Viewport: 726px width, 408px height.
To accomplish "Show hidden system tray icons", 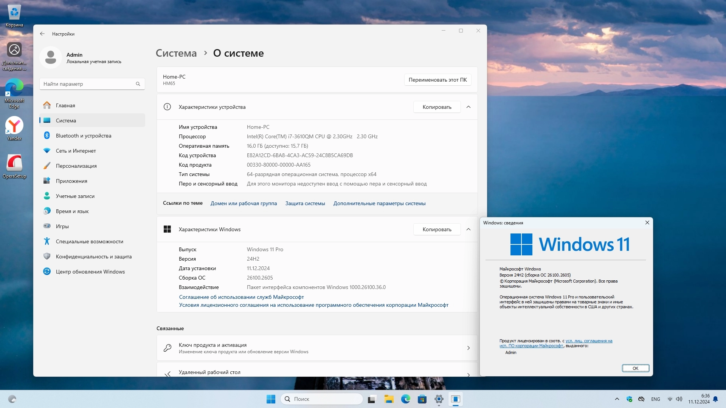I will click(x=617, y=399).
